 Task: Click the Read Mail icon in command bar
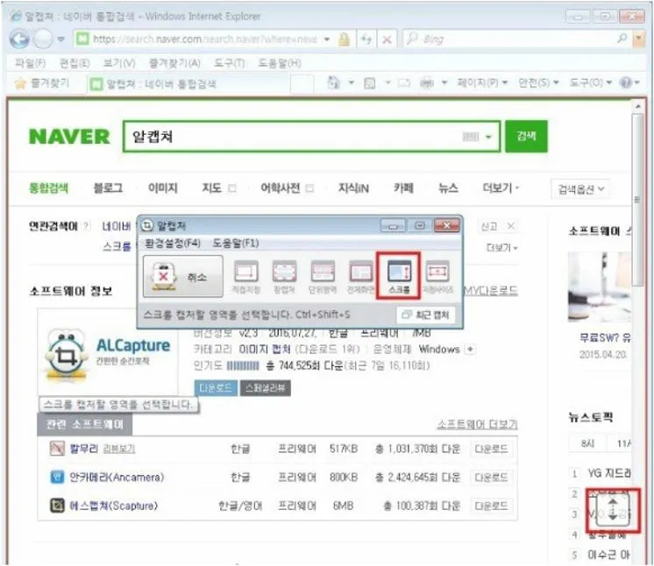(404, 83)
